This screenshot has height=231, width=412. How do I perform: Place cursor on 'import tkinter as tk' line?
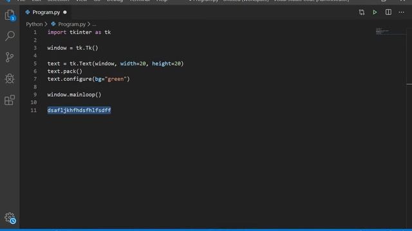point(79,32)
